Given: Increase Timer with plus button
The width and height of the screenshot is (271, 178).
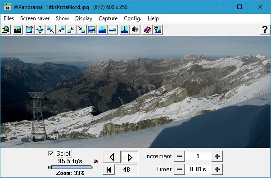Looking at the screenshot, I should [217, 169].
